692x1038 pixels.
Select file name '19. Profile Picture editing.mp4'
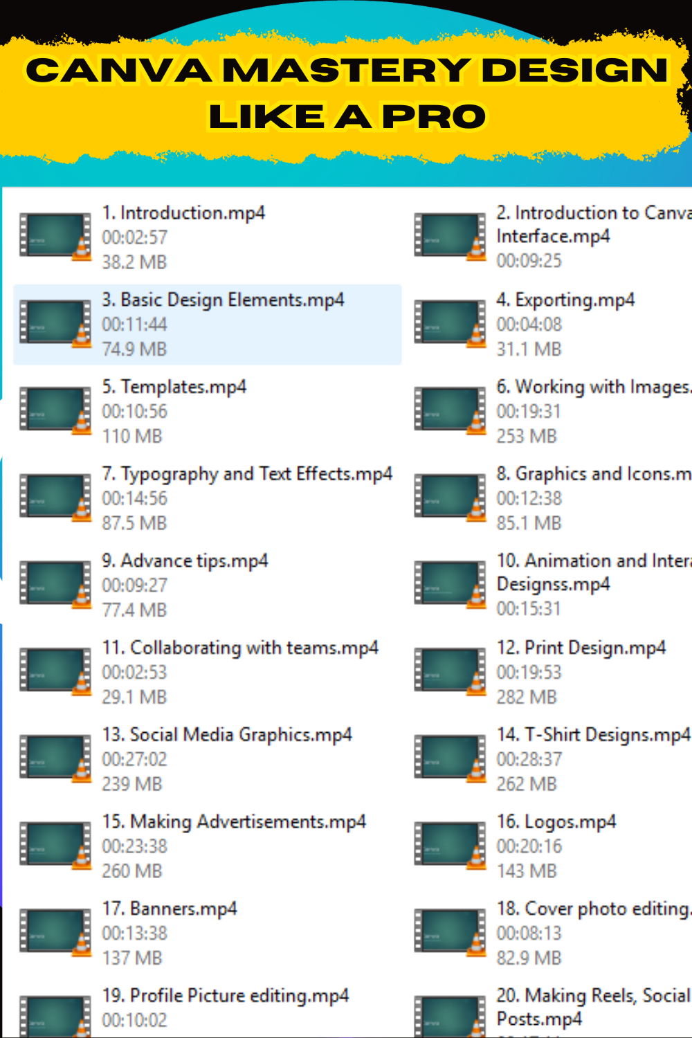[x=226, y=996]
